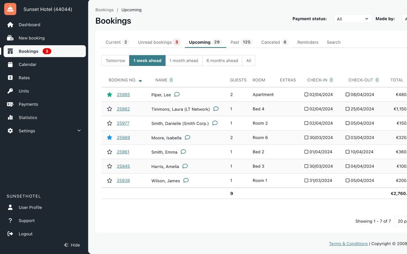Collapse sidebar using Hide button
The width and height of the screenshot is (407, 254).
(x=72, y=245)
